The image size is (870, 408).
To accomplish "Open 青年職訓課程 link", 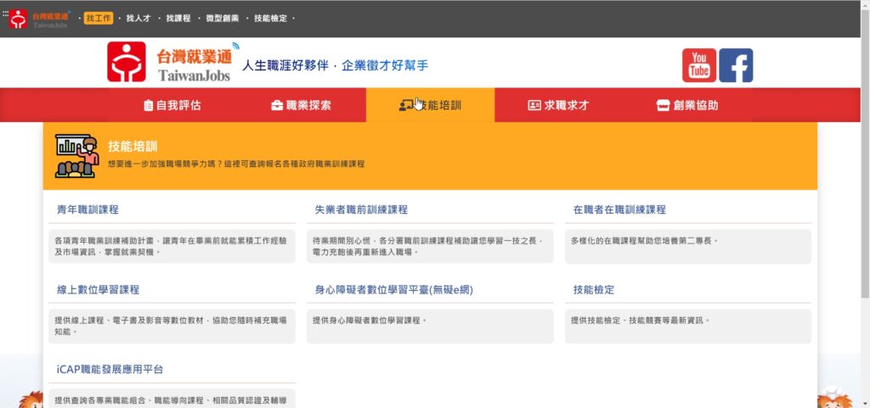I will coord(88,210).
